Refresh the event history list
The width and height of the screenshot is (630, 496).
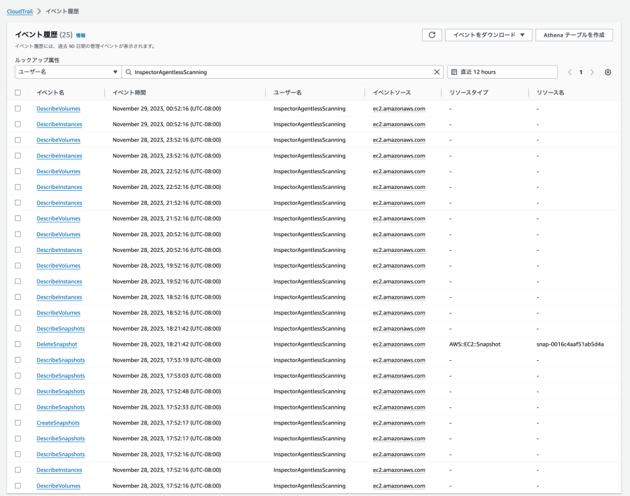(432, 35)
